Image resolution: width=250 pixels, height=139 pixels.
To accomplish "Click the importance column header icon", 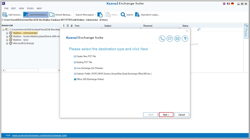I will [x=64, y=26].
